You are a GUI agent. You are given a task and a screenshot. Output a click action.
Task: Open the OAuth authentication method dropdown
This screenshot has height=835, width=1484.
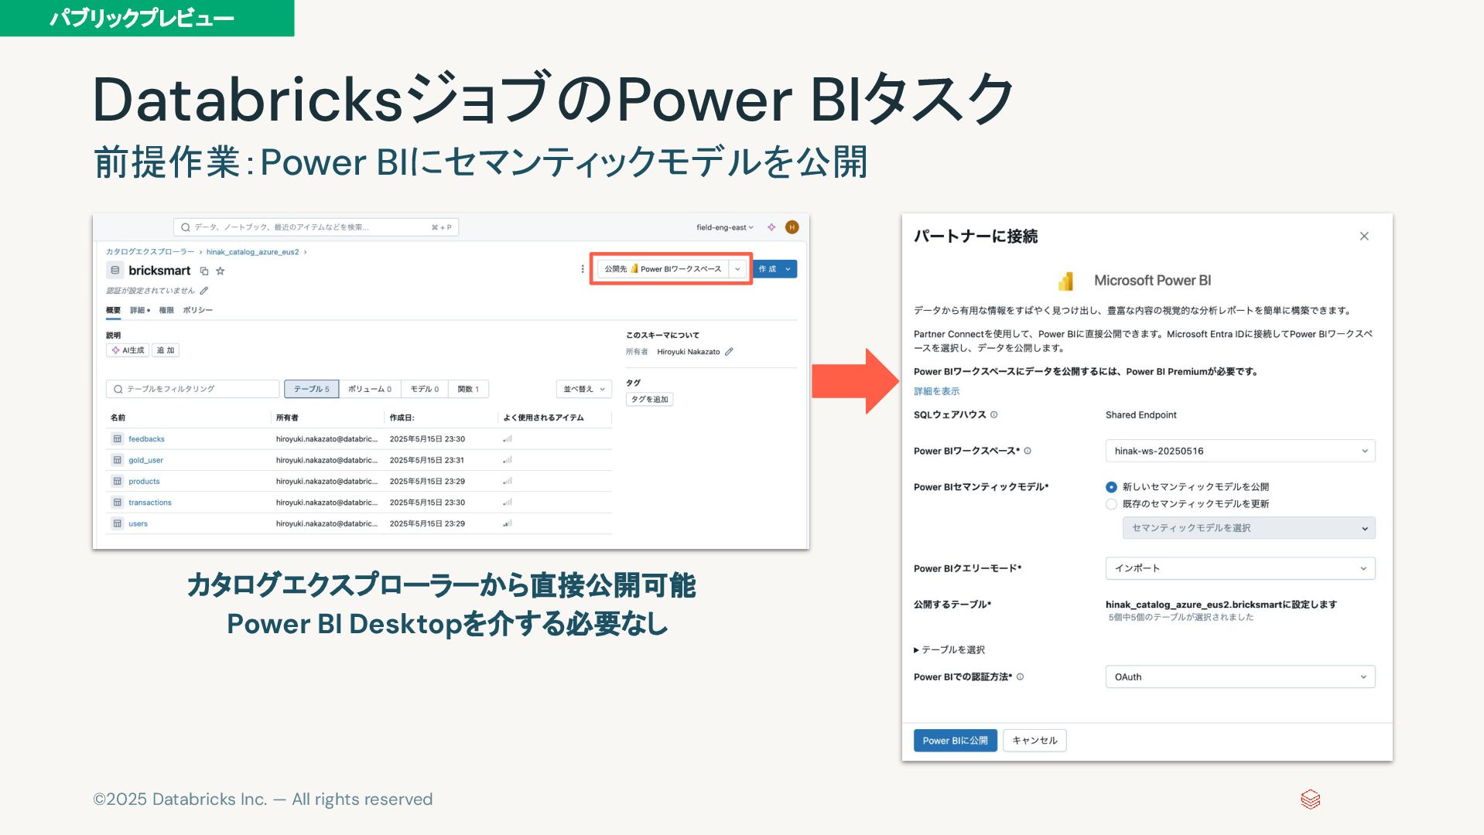pos(1240,677)
